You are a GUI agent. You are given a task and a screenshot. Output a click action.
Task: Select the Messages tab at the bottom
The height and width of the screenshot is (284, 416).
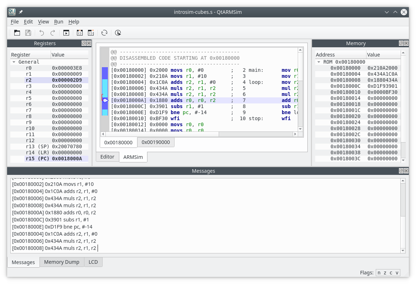[24, 262]
